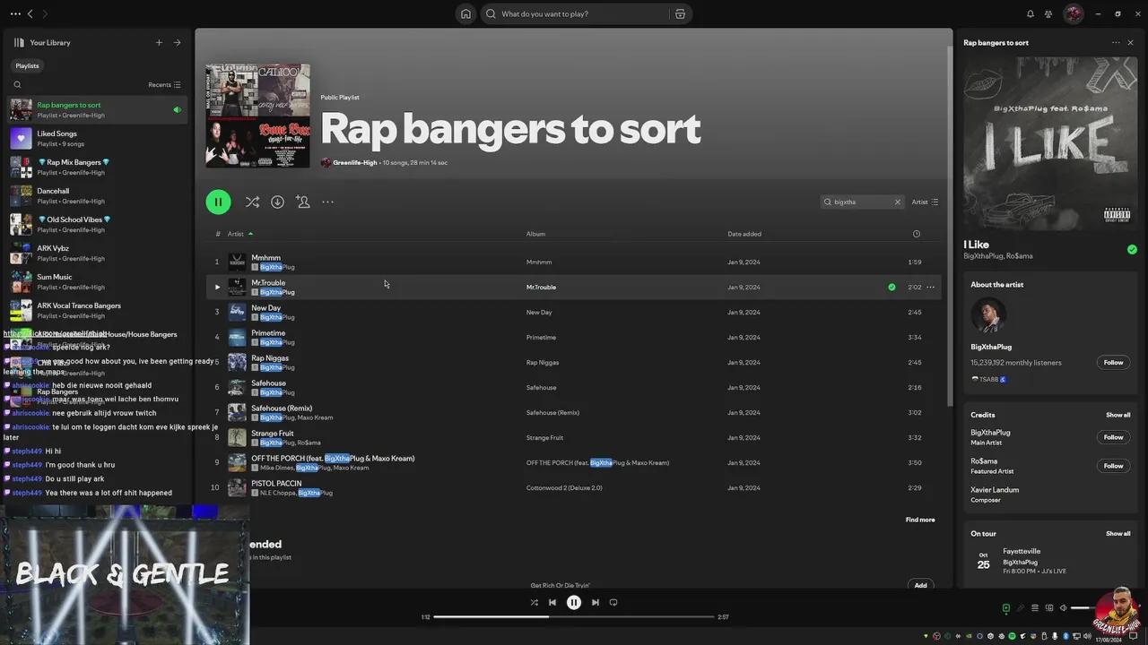
Task: Open the Browse icon in the search bar
Action: coord(680,13)
